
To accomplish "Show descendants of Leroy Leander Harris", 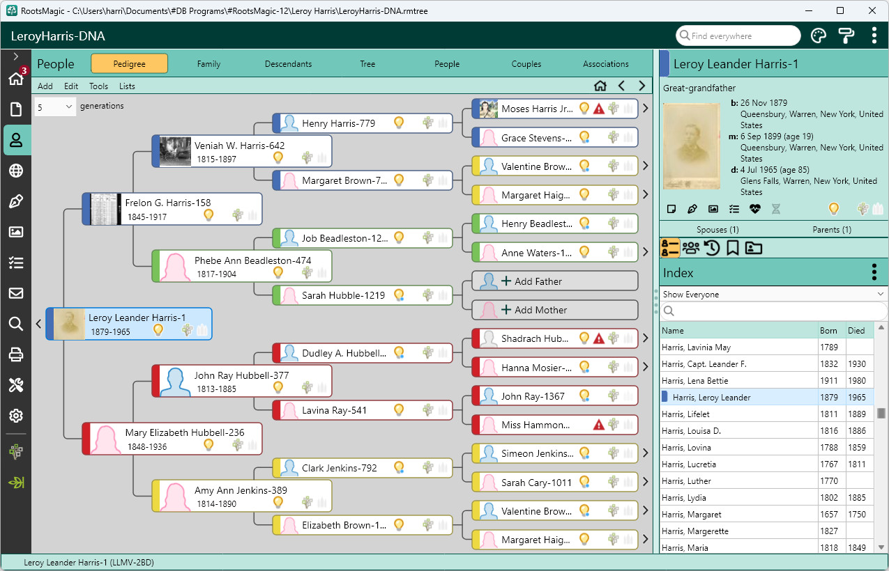I will (x=38, y=324).
